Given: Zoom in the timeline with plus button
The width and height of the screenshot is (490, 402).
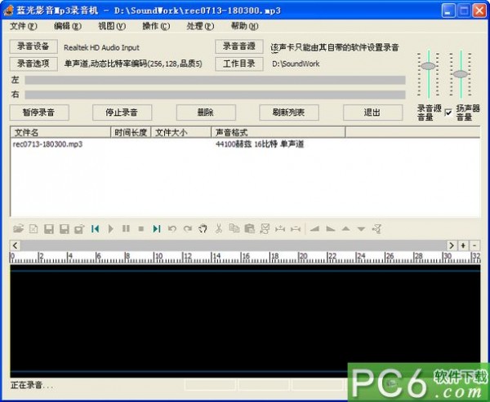Looking at the screenshot, I should click(x=463, y=245).
